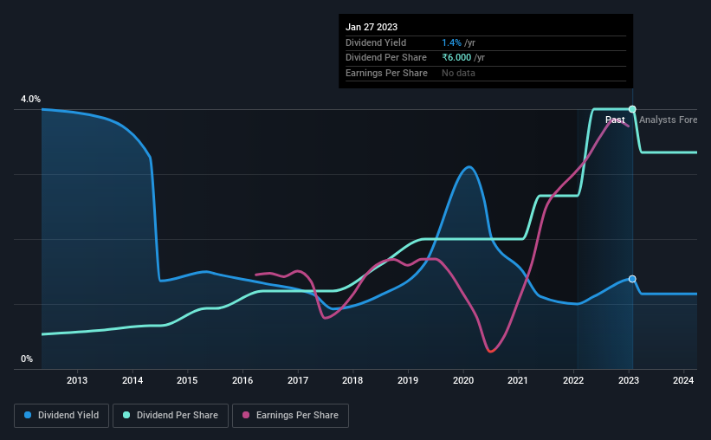Click the 4.0% y-axis label
Screen dimensions: 711x440
30,99
